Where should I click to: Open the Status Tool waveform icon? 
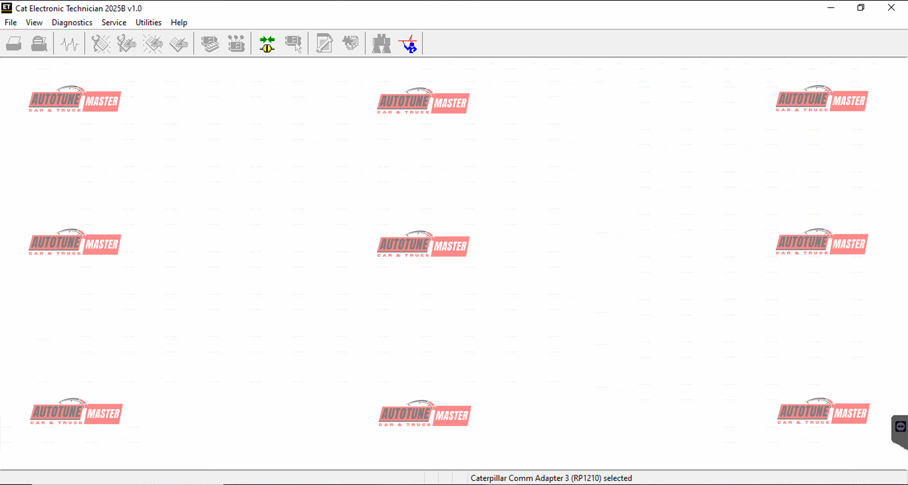(70, 44)
